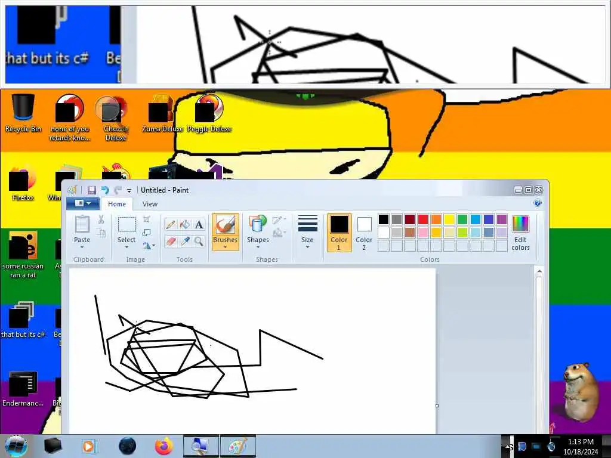The height and width of the screenshot is (458, 611).
Task: Click the Cut scissors icon
Action: coord(101,219)
